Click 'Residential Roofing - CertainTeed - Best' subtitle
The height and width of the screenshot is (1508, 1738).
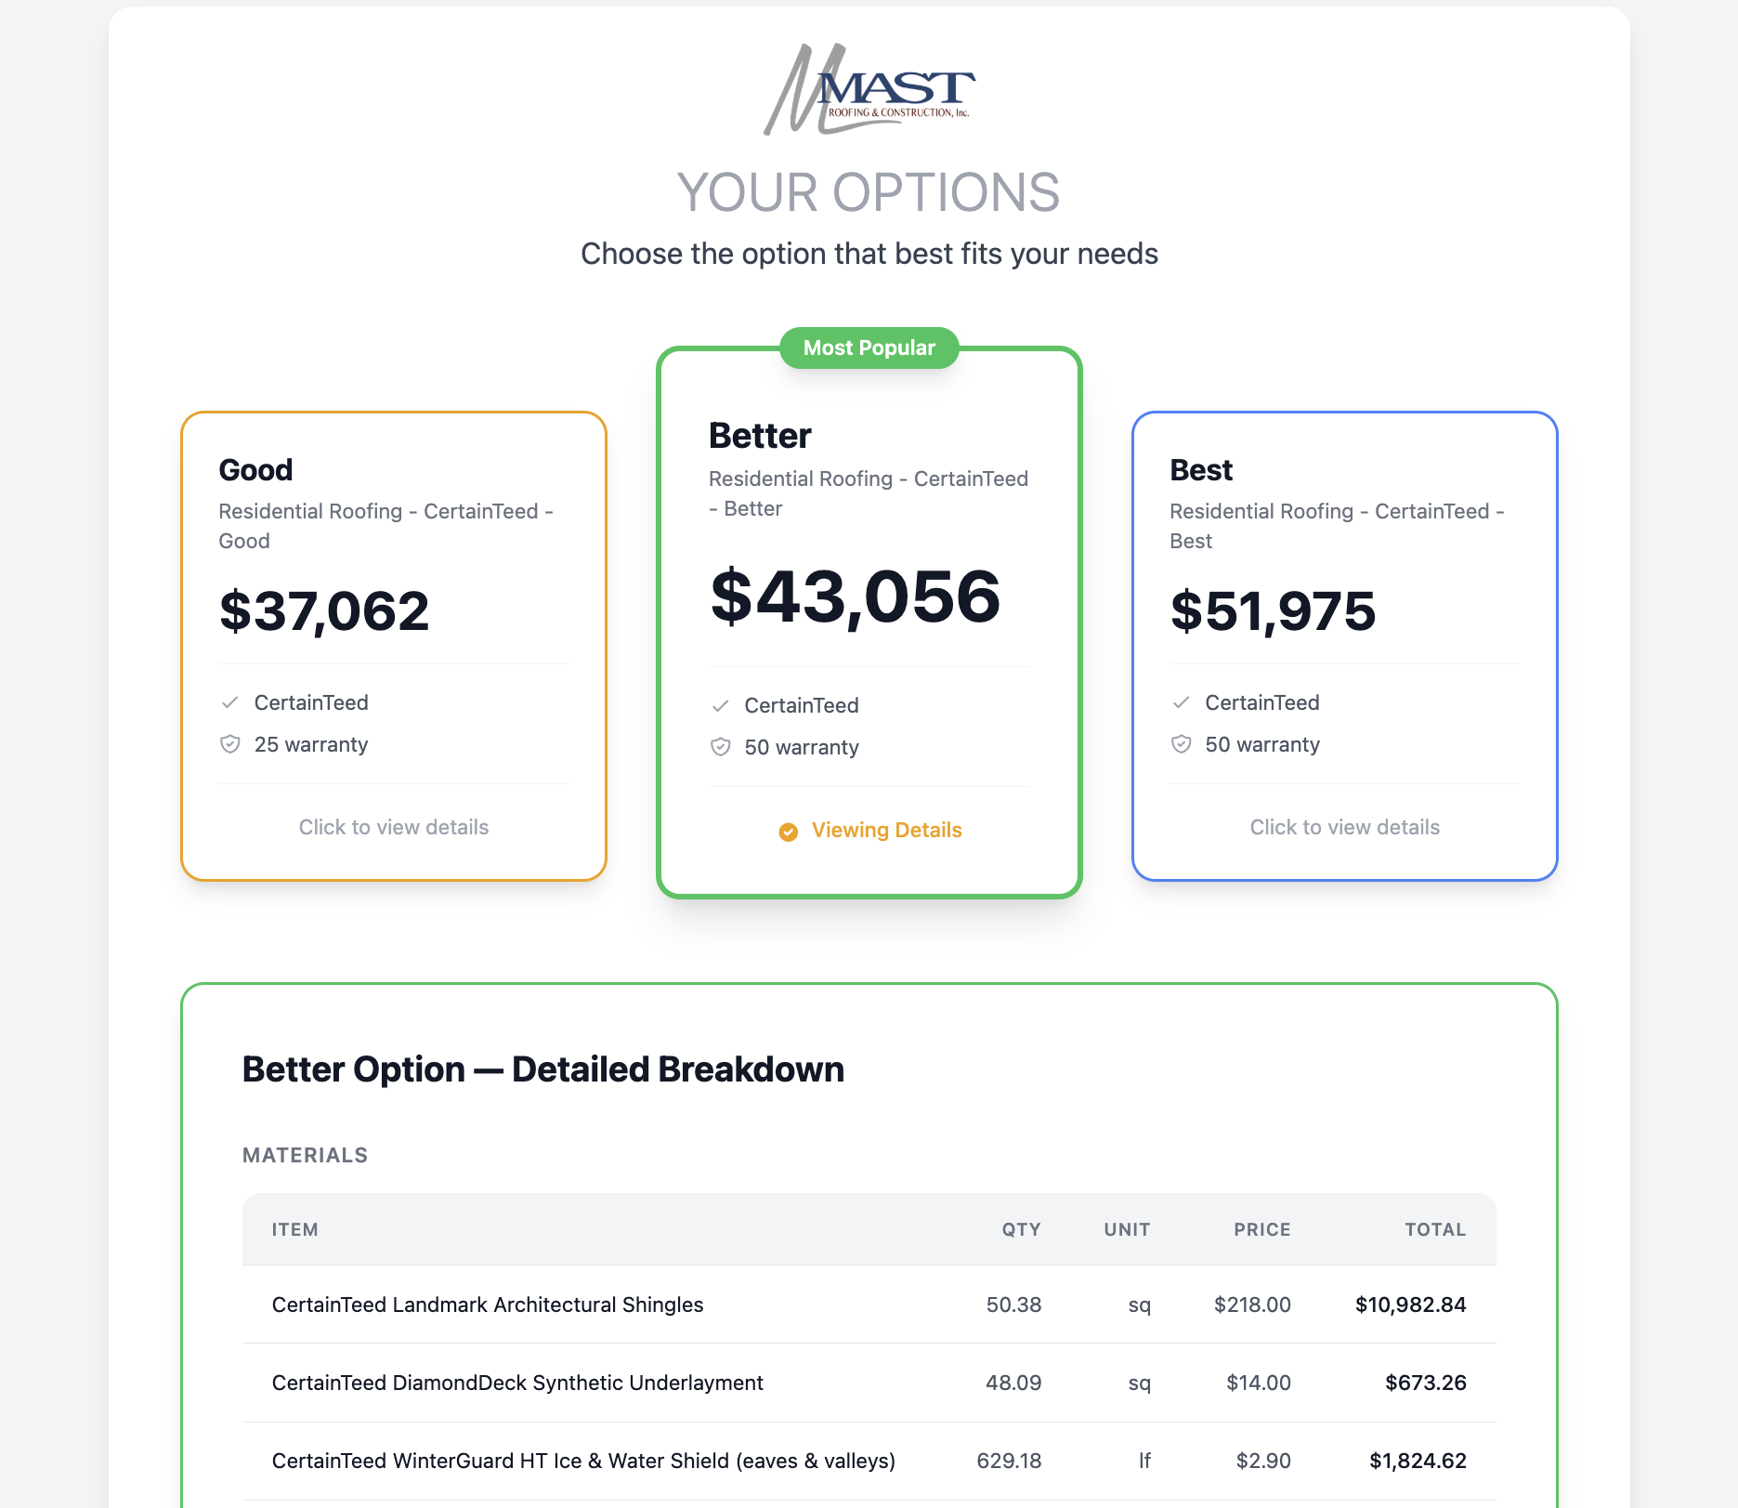1337,526
